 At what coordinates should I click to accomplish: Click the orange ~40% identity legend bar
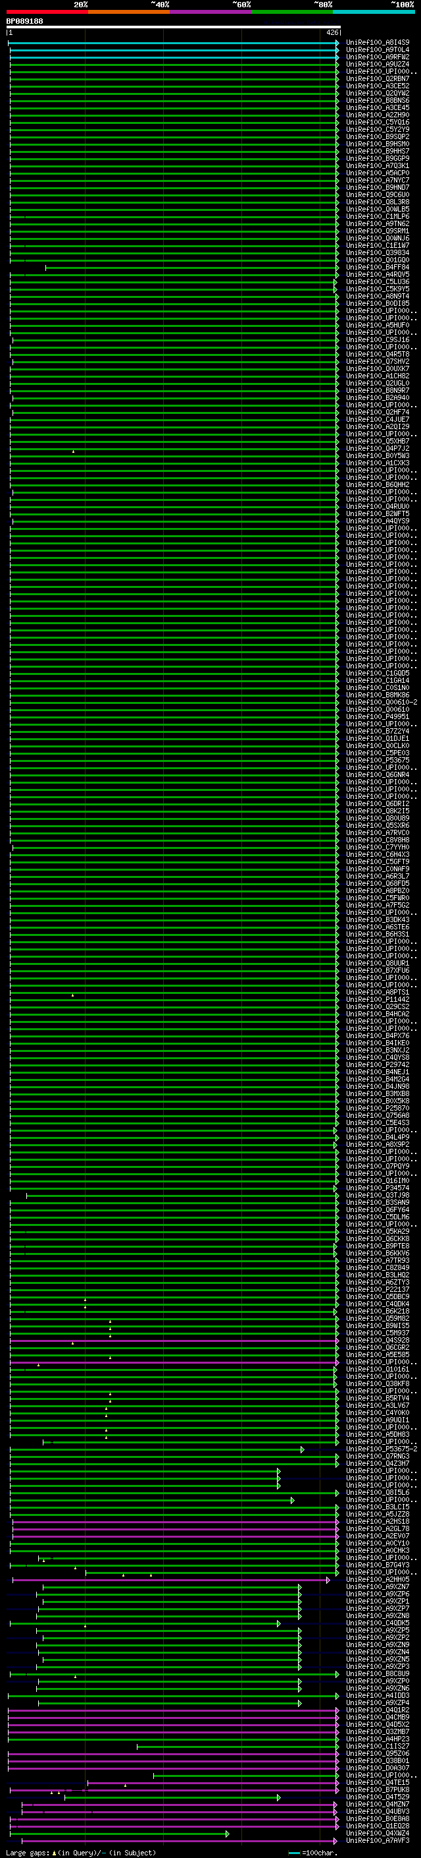click(x=128, y=12)
